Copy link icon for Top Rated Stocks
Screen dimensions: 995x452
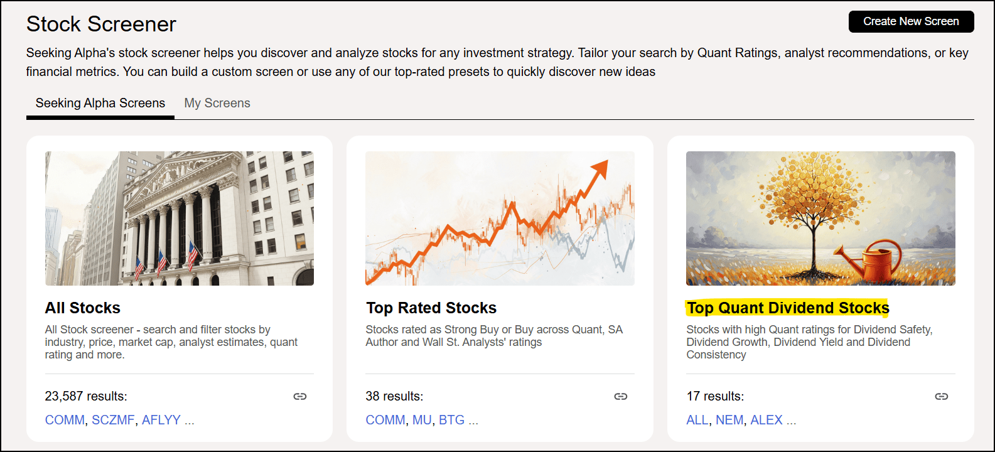point(621,396)
